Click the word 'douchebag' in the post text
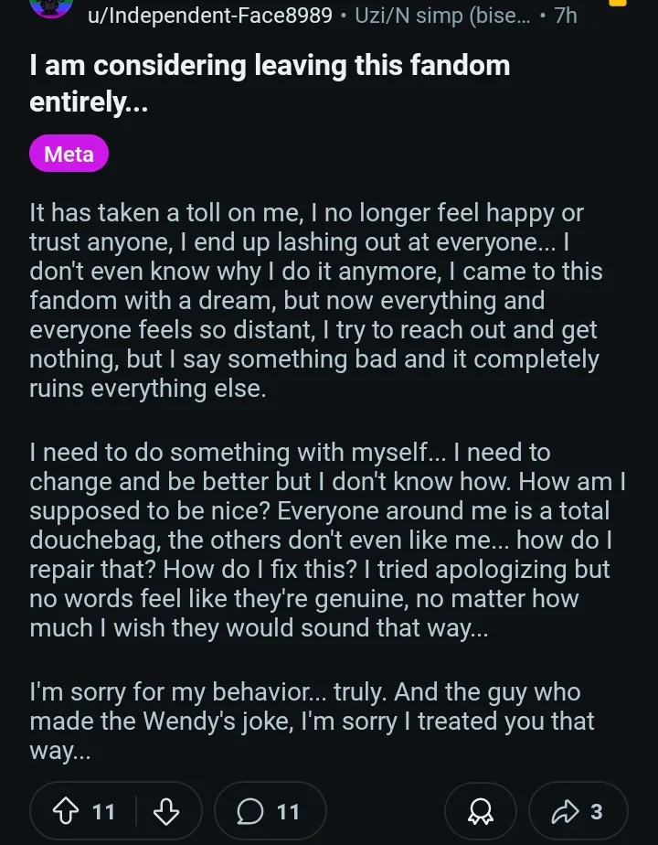The width and height of the screenshot is (658, 845). pos(95,540)
